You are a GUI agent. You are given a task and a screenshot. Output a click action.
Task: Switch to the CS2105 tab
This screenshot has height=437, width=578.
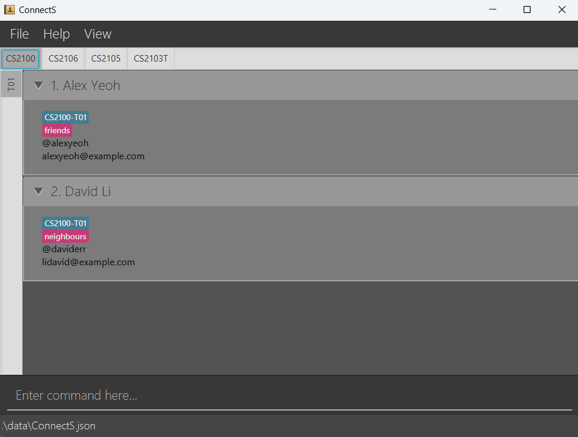105,58
